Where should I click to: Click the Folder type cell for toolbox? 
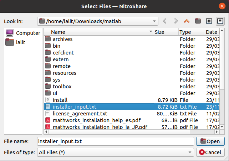tap(188, 87)
